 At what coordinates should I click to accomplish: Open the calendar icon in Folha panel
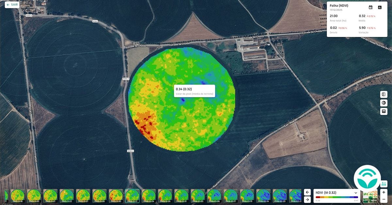(x=370, y=7)
